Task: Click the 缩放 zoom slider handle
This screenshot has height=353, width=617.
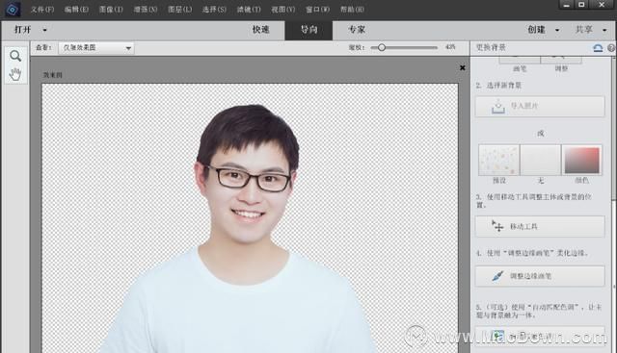Action: coord(382,47)
